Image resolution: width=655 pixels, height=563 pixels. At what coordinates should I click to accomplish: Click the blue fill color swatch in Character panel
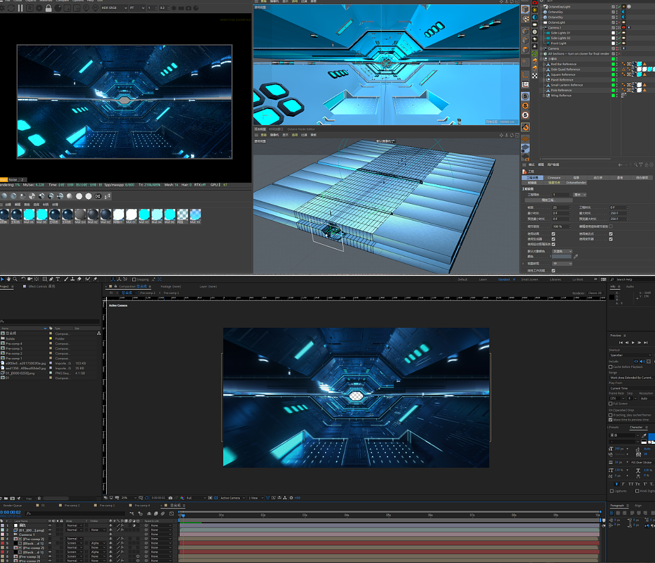pyautogui.click(x=651, y=437)
